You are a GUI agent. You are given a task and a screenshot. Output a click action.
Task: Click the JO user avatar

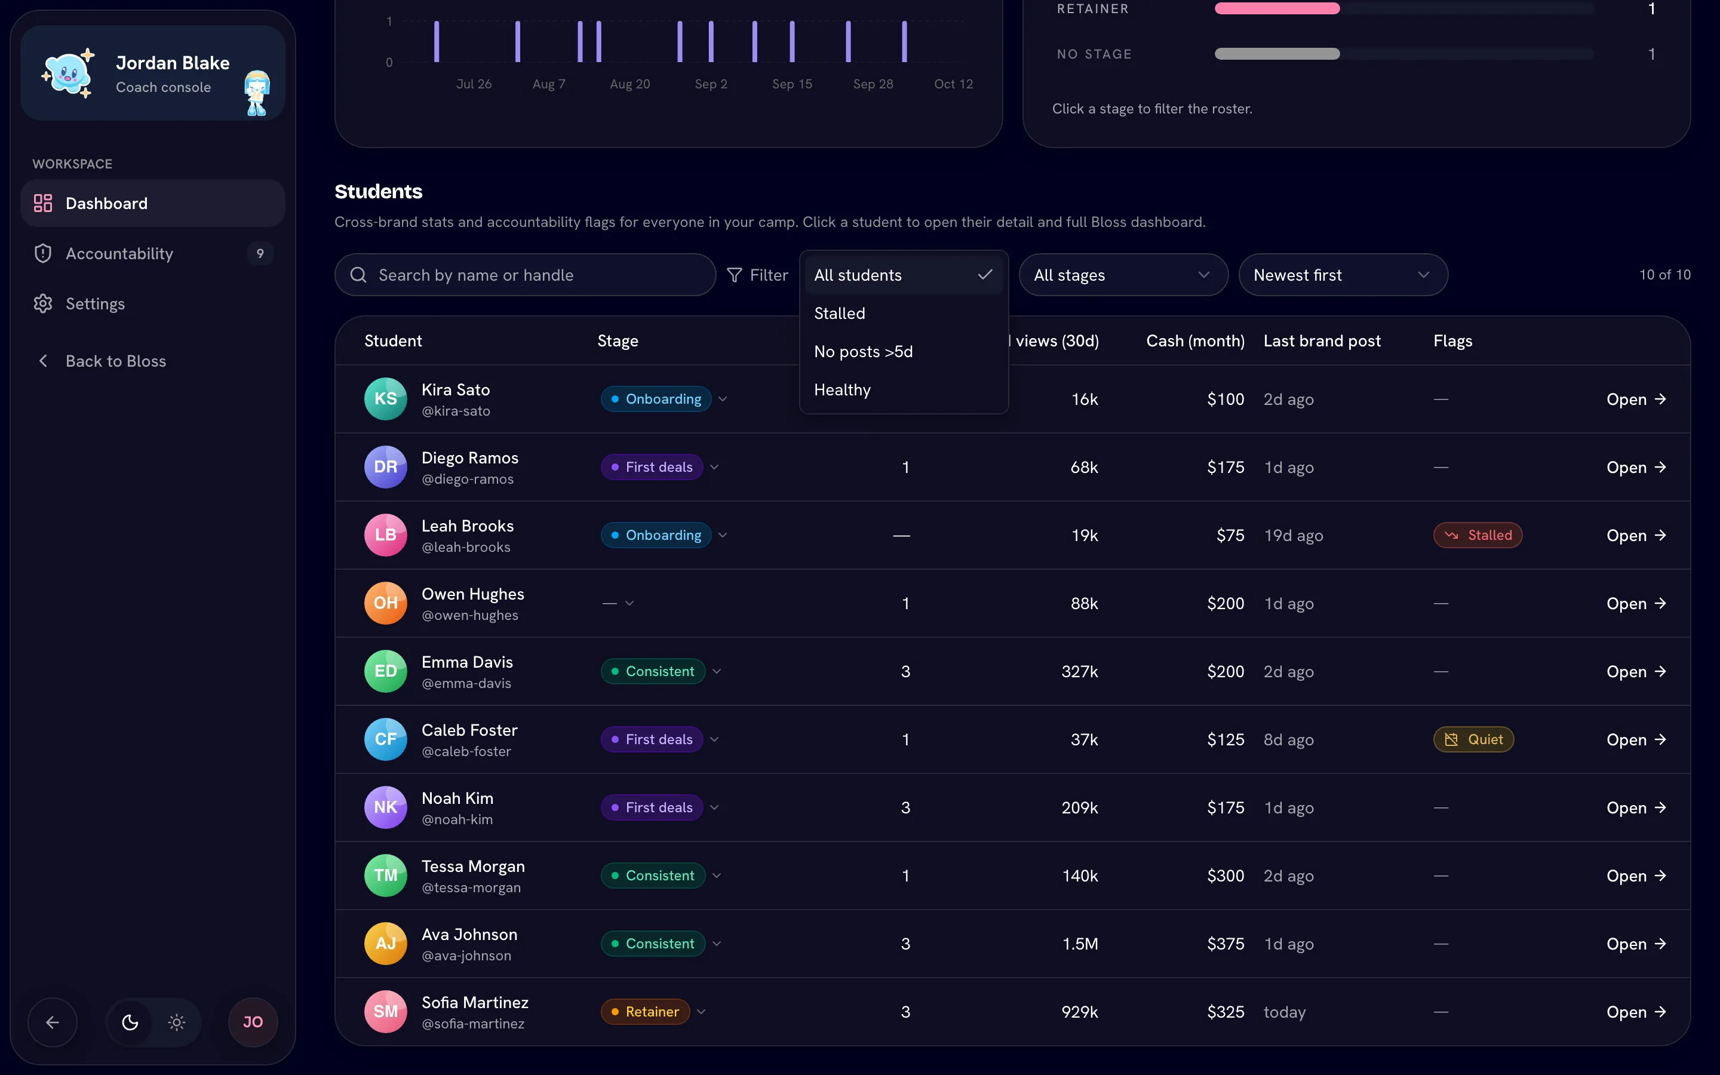pyautogui.click(x=253, y=1022)
